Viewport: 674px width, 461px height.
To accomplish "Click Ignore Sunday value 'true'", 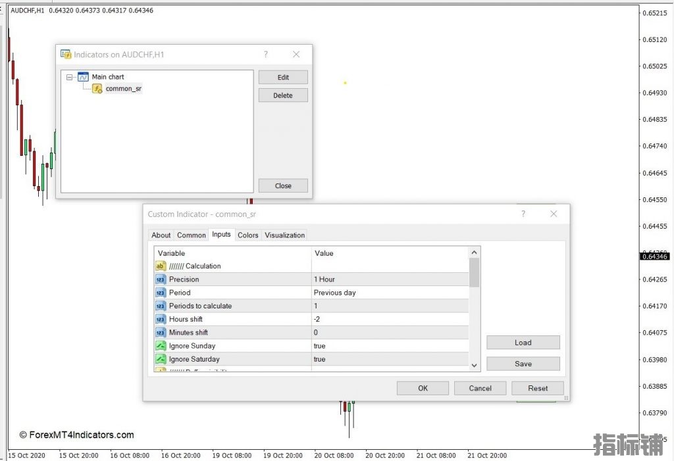I will tap(319, 346).
